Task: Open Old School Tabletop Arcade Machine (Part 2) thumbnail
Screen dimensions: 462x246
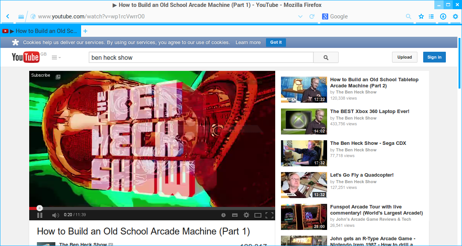Action: tap(304, 90)
